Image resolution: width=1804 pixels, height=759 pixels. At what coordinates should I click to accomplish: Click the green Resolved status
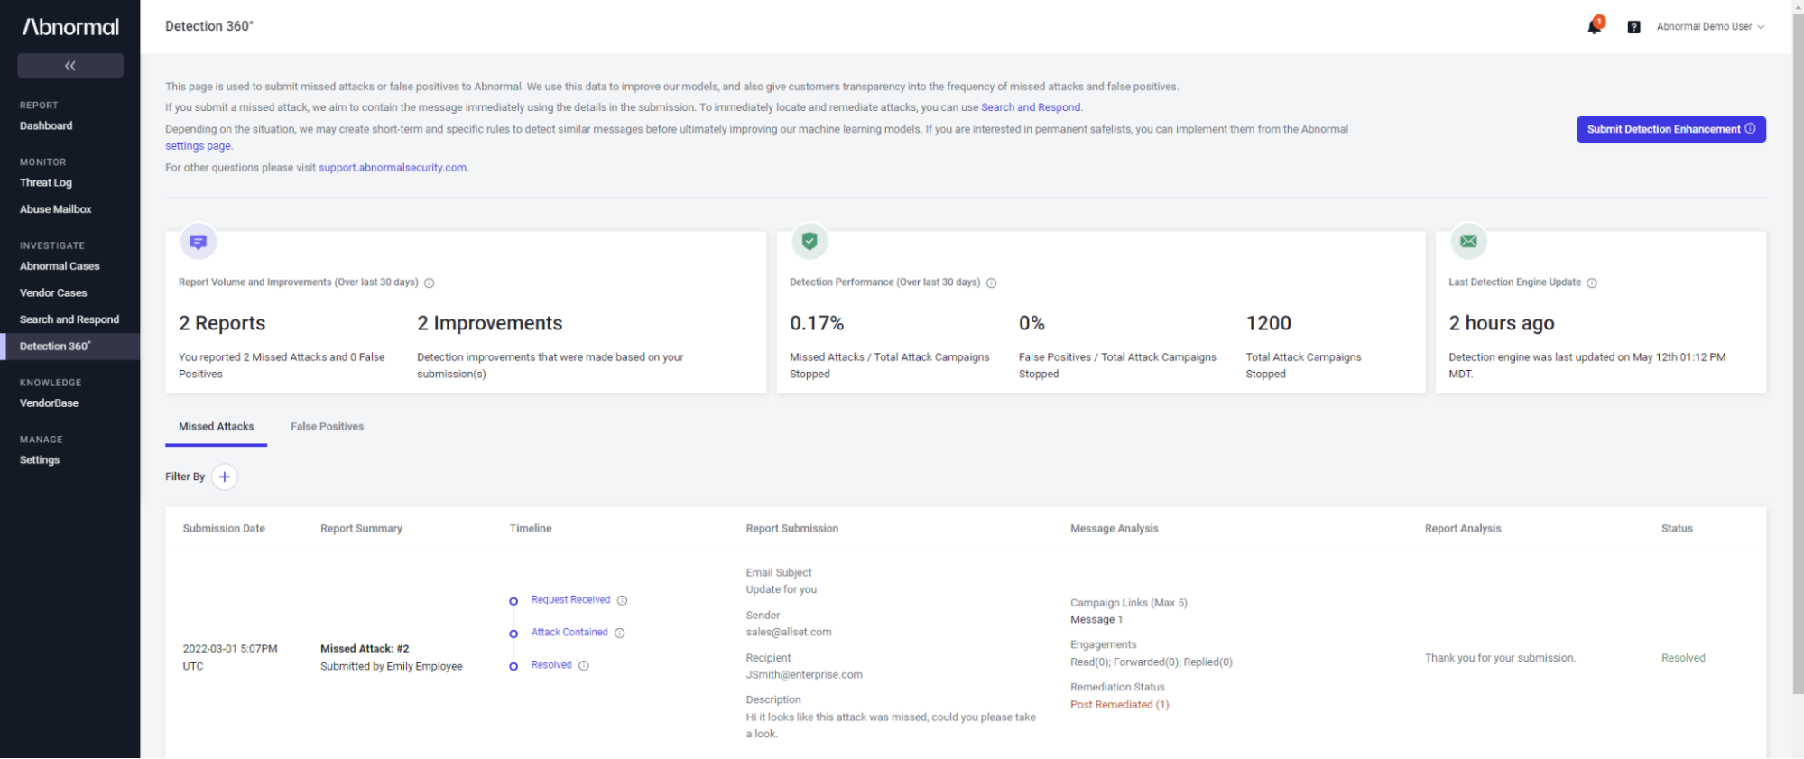1683,658
